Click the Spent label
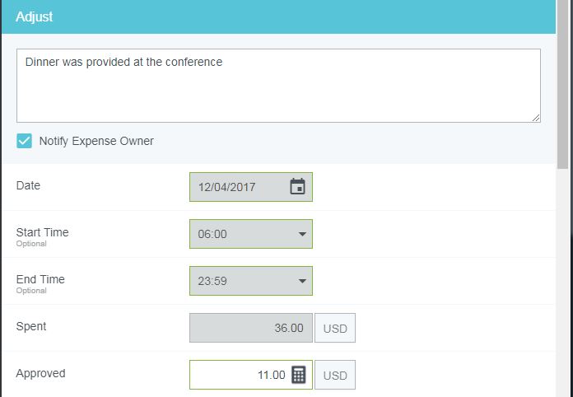 31,326
